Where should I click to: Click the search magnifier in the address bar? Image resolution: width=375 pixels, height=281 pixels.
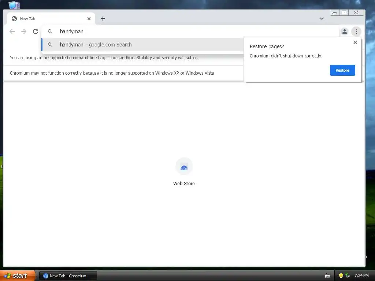click(50, 31)
